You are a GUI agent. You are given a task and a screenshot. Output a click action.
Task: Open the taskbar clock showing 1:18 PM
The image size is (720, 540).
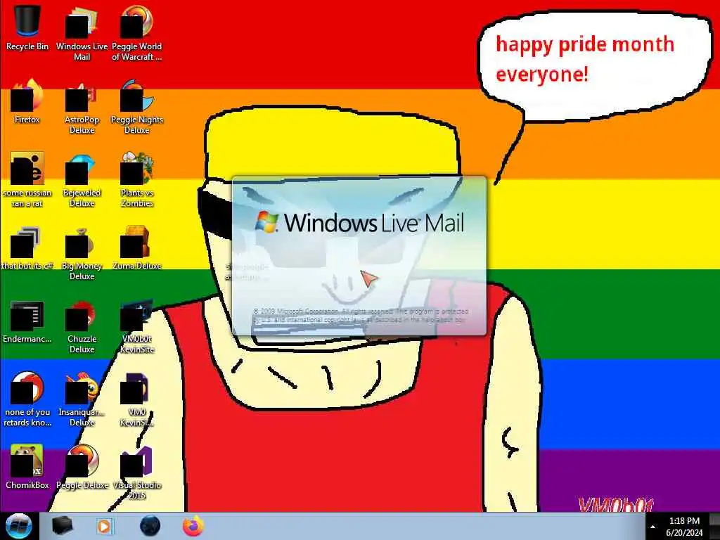[684, 527]
